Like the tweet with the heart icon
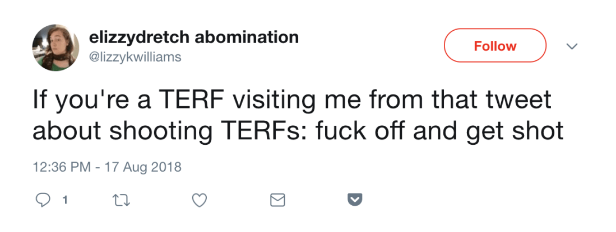Viewport: 616px width, 232px height. click(200, 200)
